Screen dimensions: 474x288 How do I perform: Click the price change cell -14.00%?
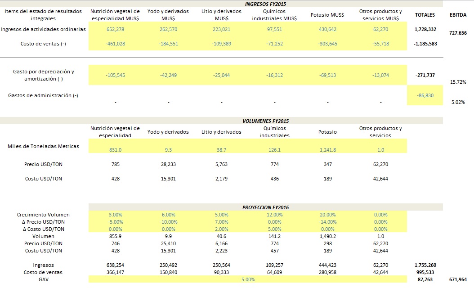[x=327, y=222]
